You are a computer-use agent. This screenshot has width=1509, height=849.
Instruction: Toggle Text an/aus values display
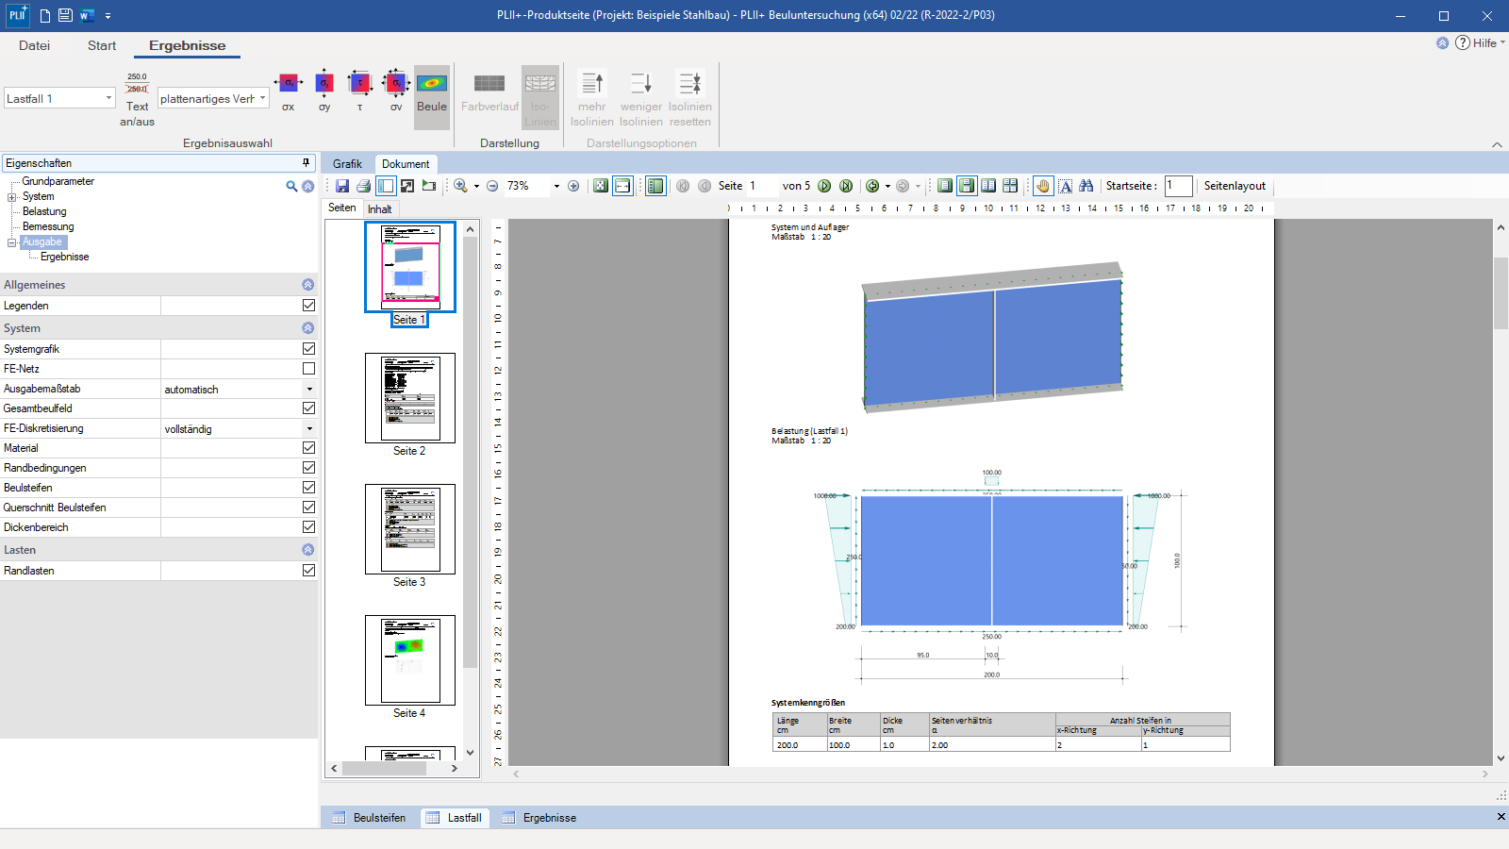point(137,99)
